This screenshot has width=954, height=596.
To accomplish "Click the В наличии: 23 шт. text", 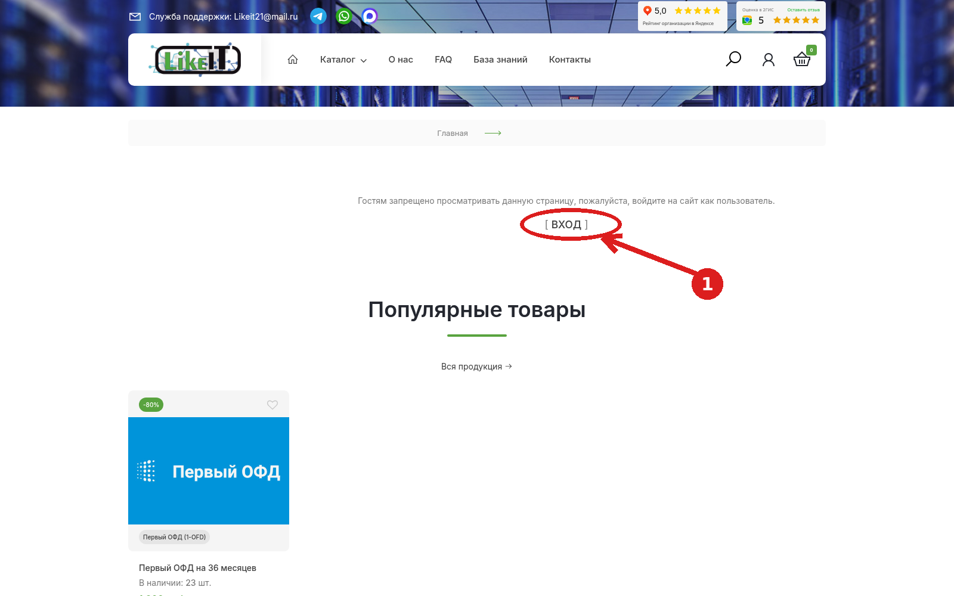I will [x=175, y=583].
